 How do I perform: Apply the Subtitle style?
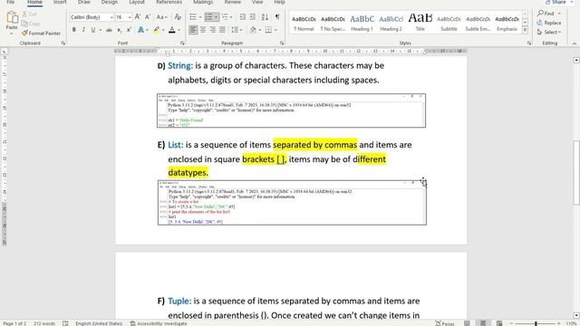(449, 23)
